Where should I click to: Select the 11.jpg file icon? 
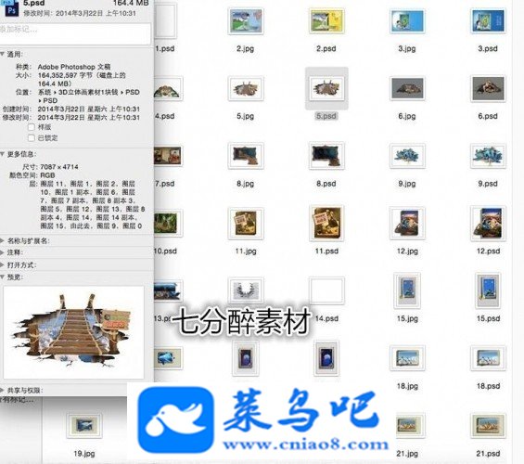pos(246,224)
